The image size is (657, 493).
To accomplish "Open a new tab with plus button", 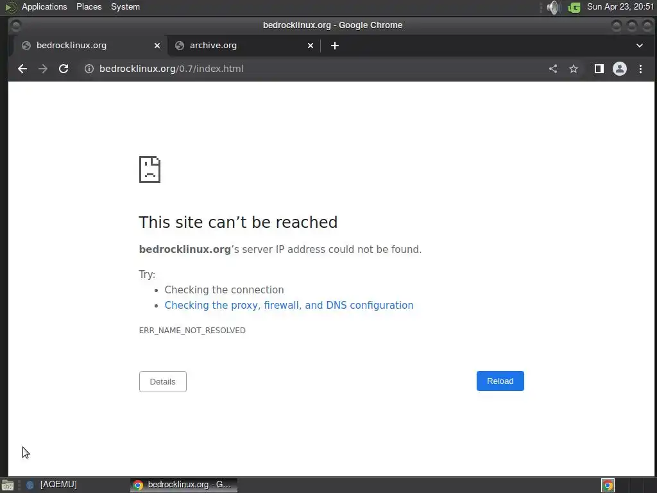I will point(334,46).
